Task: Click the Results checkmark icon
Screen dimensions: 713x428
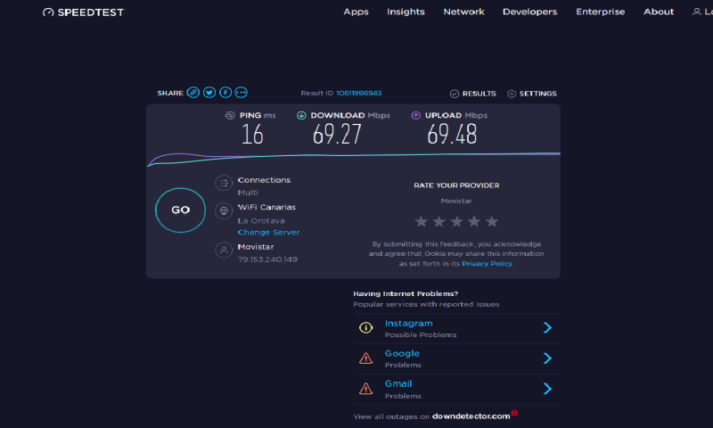Action: 455,94
